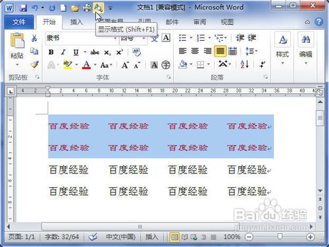The width and height of the screenshot is (329, 247).
Task: Expand underline style dropdown arrow
Action: (x=85, y=52)
